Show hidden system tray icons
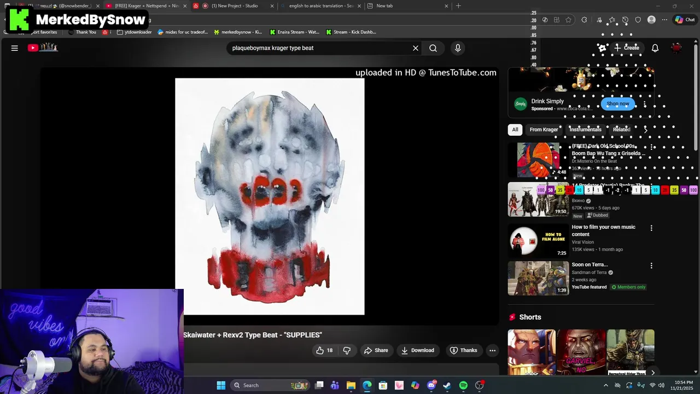Viewport: 700px width, 394px height. [x=605, y=385]
